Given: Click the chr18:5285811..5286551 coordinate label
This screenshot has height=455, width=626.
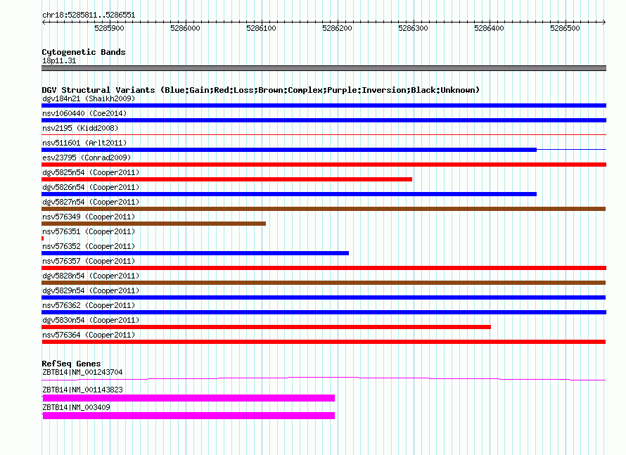Looking at the screenshot, I should tap(89, 15).
